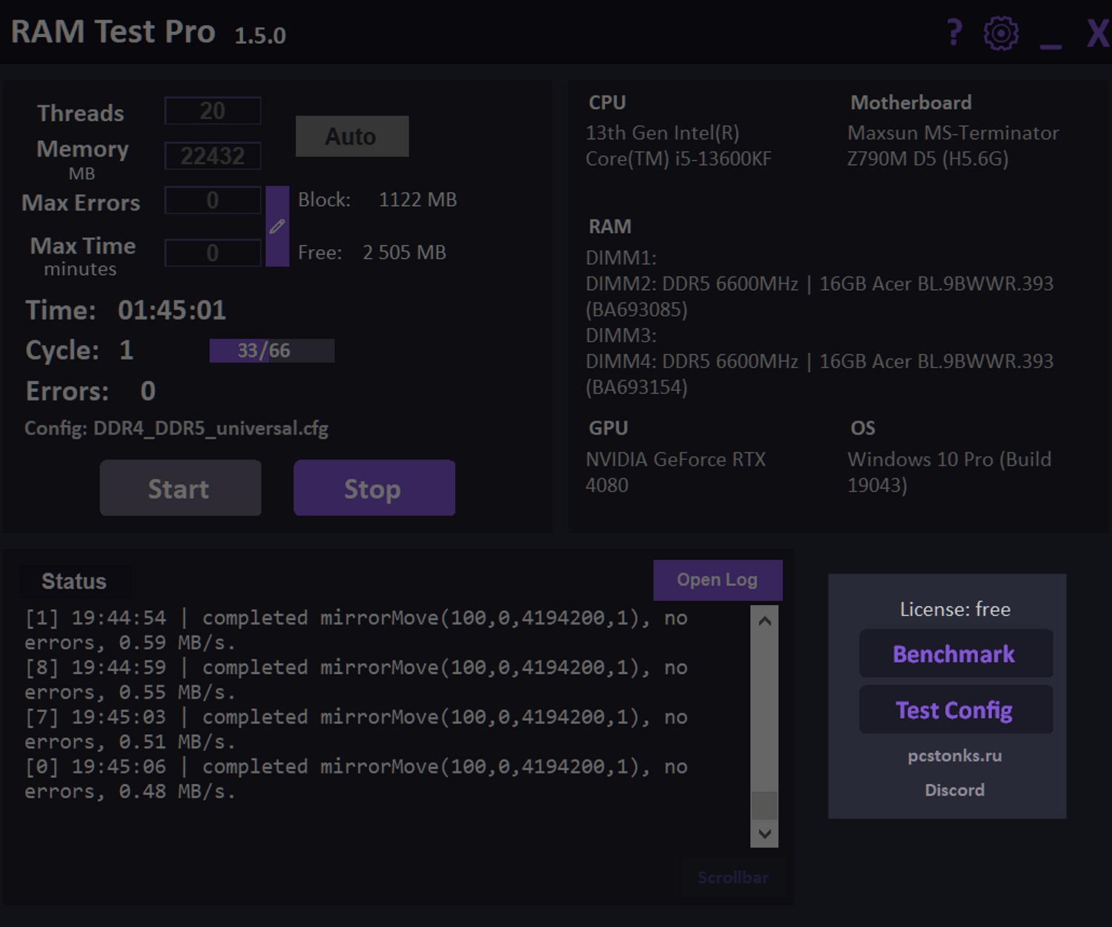Viewport: 1112px width, 927px height.
Task: Visit the pcstonks.ru link
Action: [x=955, y=756]
